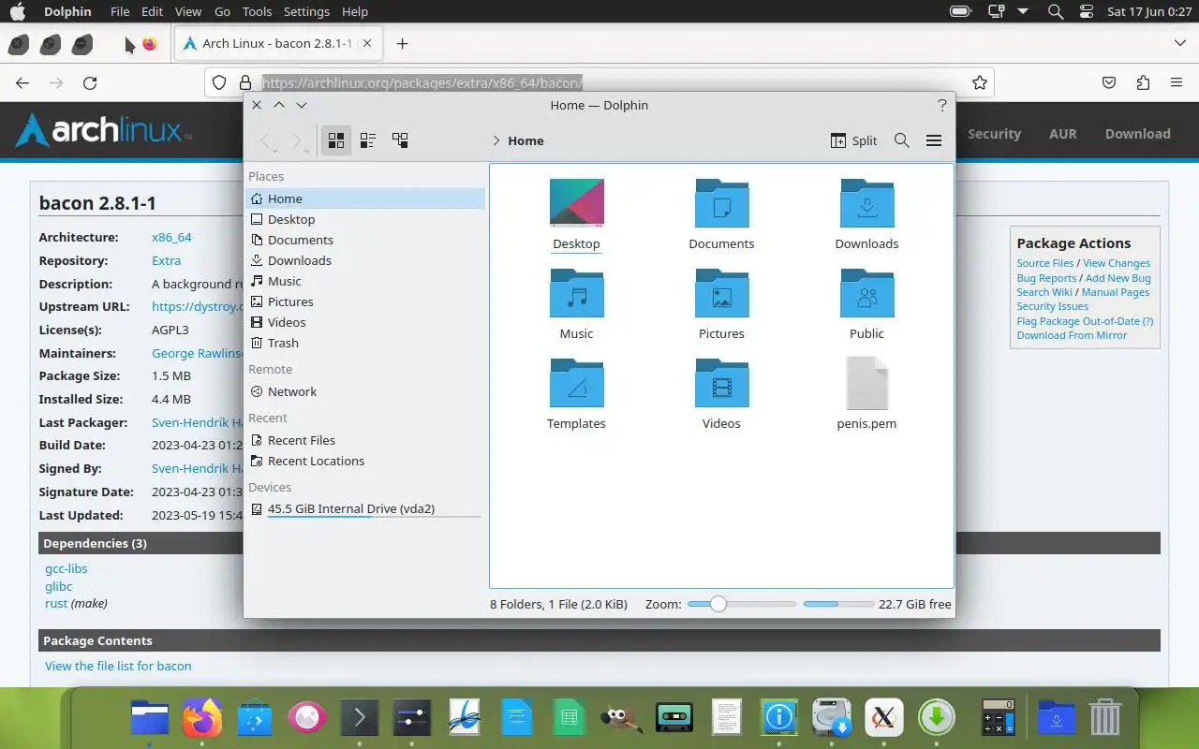Open Videos from the Places sidebar
The width and height of the screenshot is (1199, 749).
pos(365,322)
